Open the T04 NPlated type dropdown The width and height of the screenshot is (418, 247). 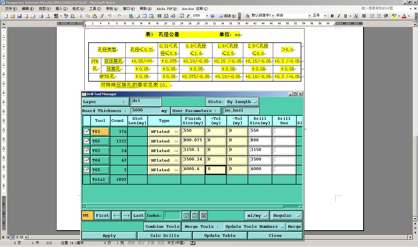pyautogui.click(x=164, y=160)
